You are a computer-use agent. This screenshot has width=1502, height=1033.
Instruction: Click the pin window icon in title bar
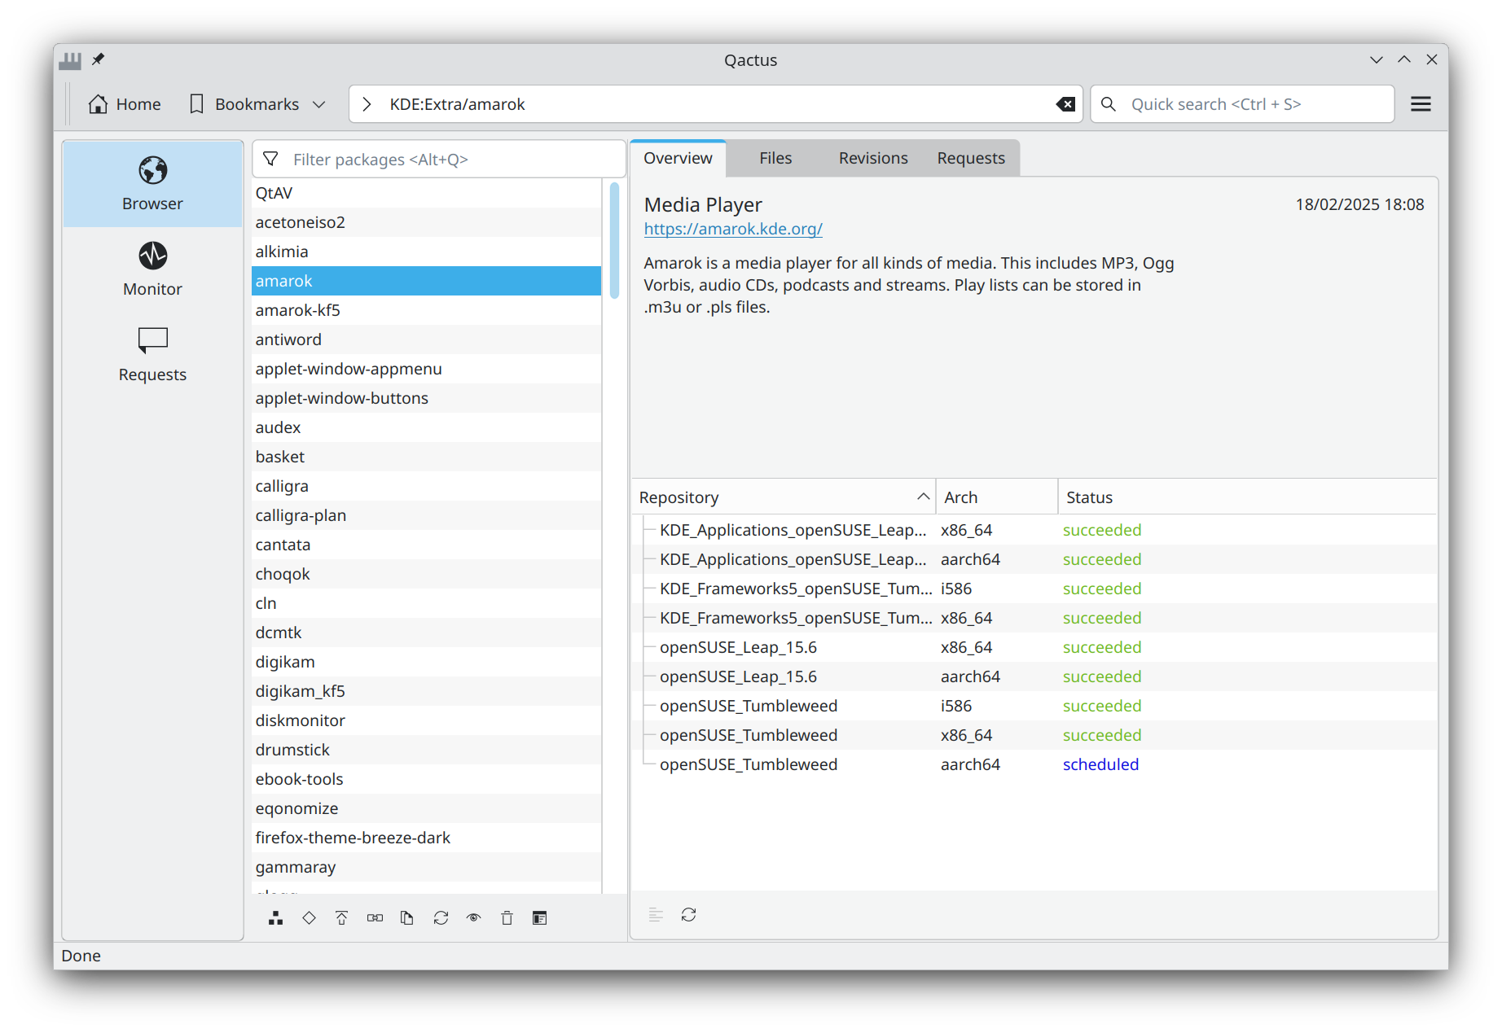[x=99, y=59]
